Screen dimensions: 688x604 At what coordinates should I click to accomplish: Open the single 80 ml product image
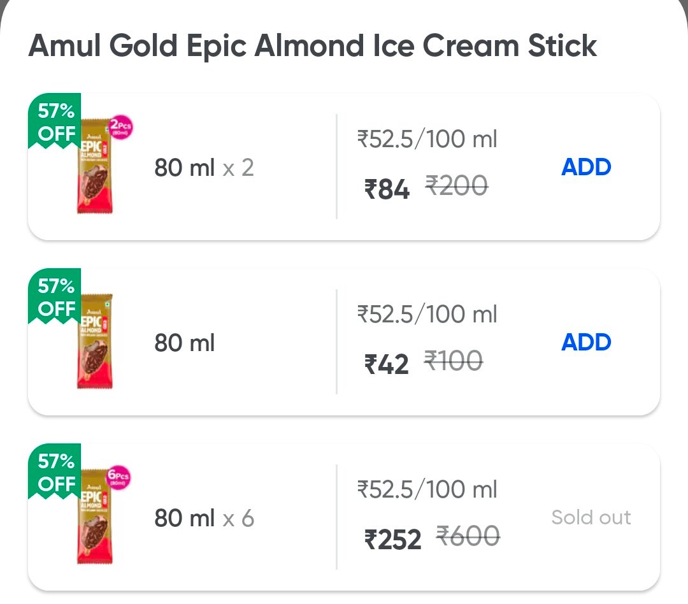(x=95, y=341)
